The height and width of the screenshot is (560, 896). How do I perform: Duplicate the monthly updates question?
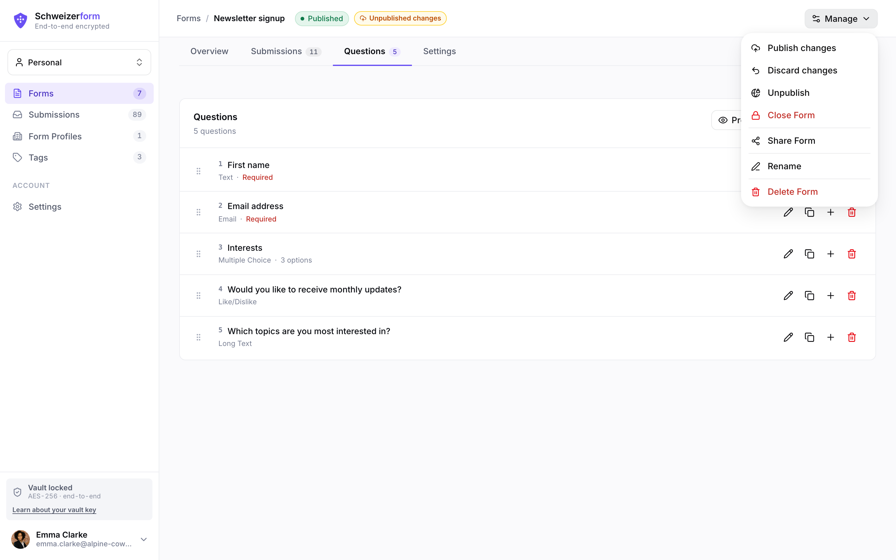(810, 296)
